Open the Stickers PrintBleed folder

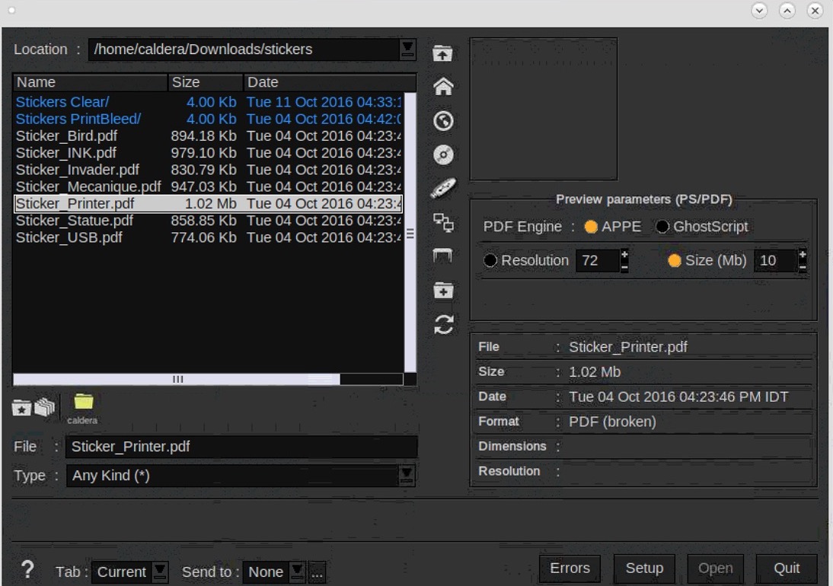(78, 119)
